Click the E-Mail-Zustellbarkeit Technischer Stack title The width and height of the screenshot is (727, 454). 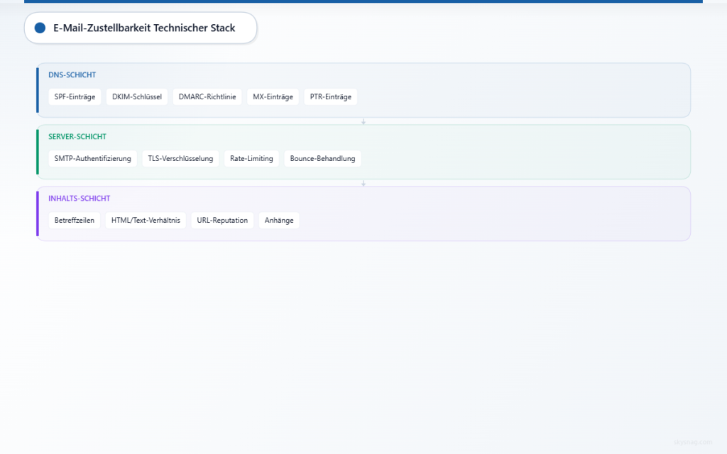coord(144,28)
